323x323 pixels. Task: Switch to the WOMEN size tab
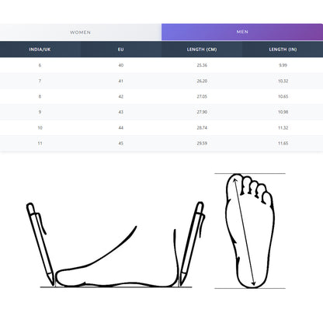click(x=81, y=33)
